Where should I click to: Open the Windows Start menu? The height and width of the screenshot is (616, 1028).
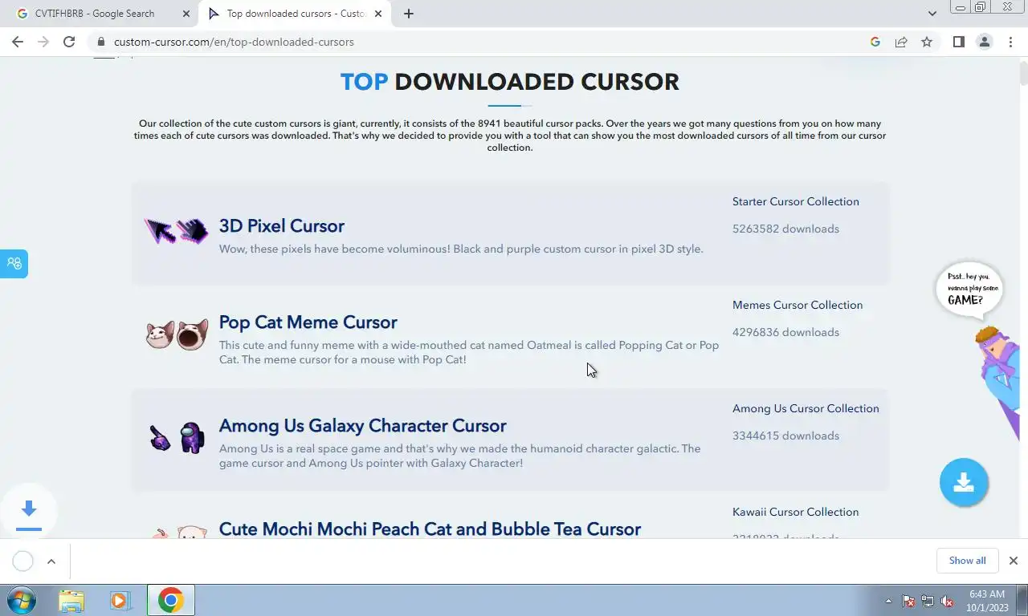(21, 600)
